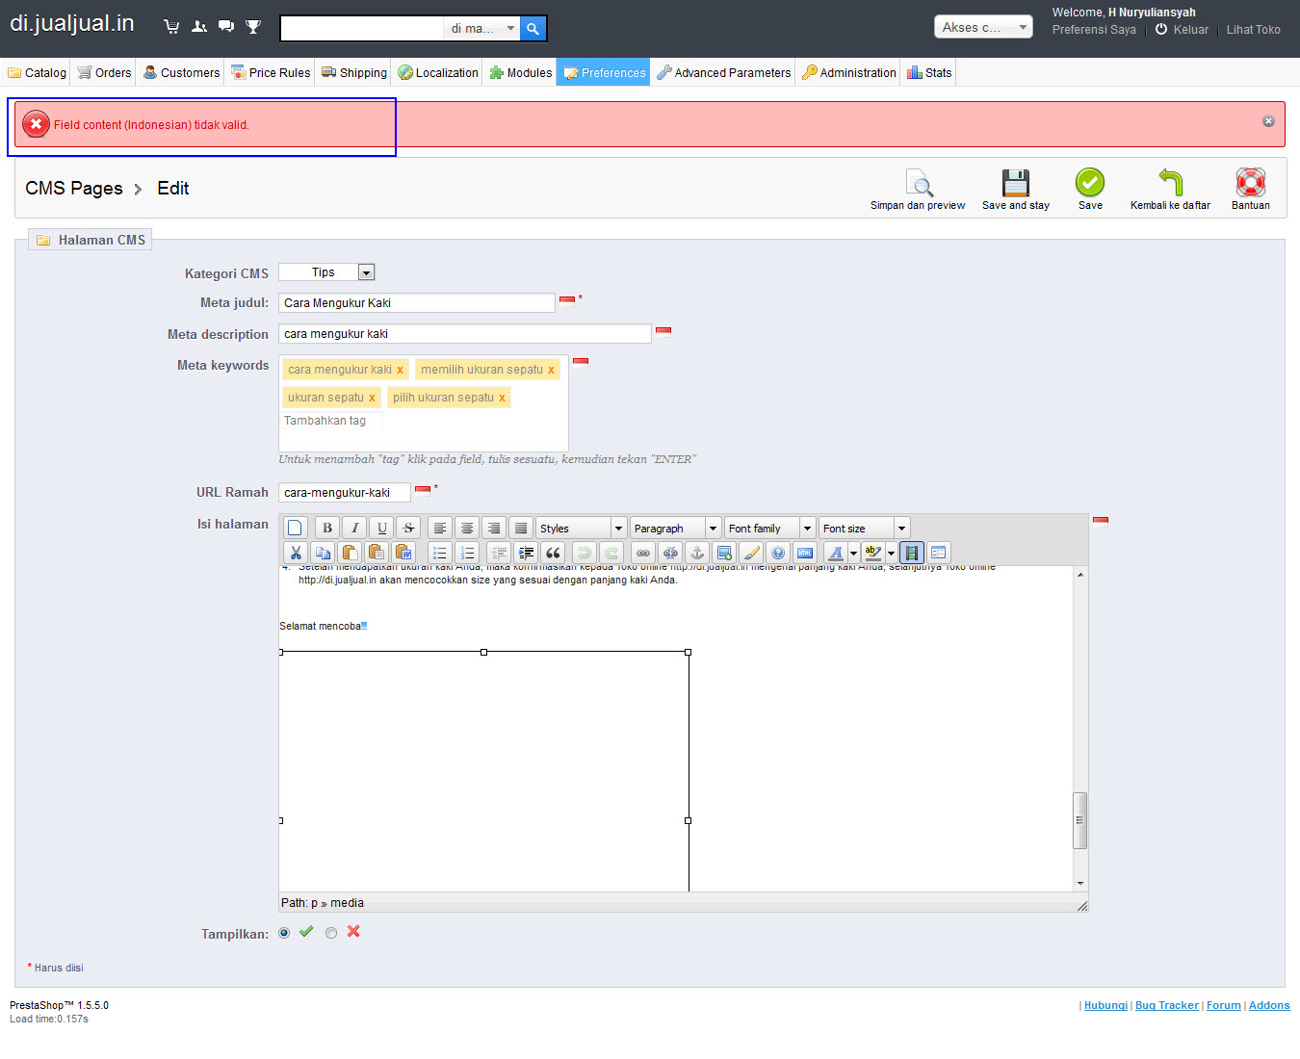The height and width of the screenshot is (1059, 1300).
Task: Open the text color picker arrow
Action: (853, 553)
